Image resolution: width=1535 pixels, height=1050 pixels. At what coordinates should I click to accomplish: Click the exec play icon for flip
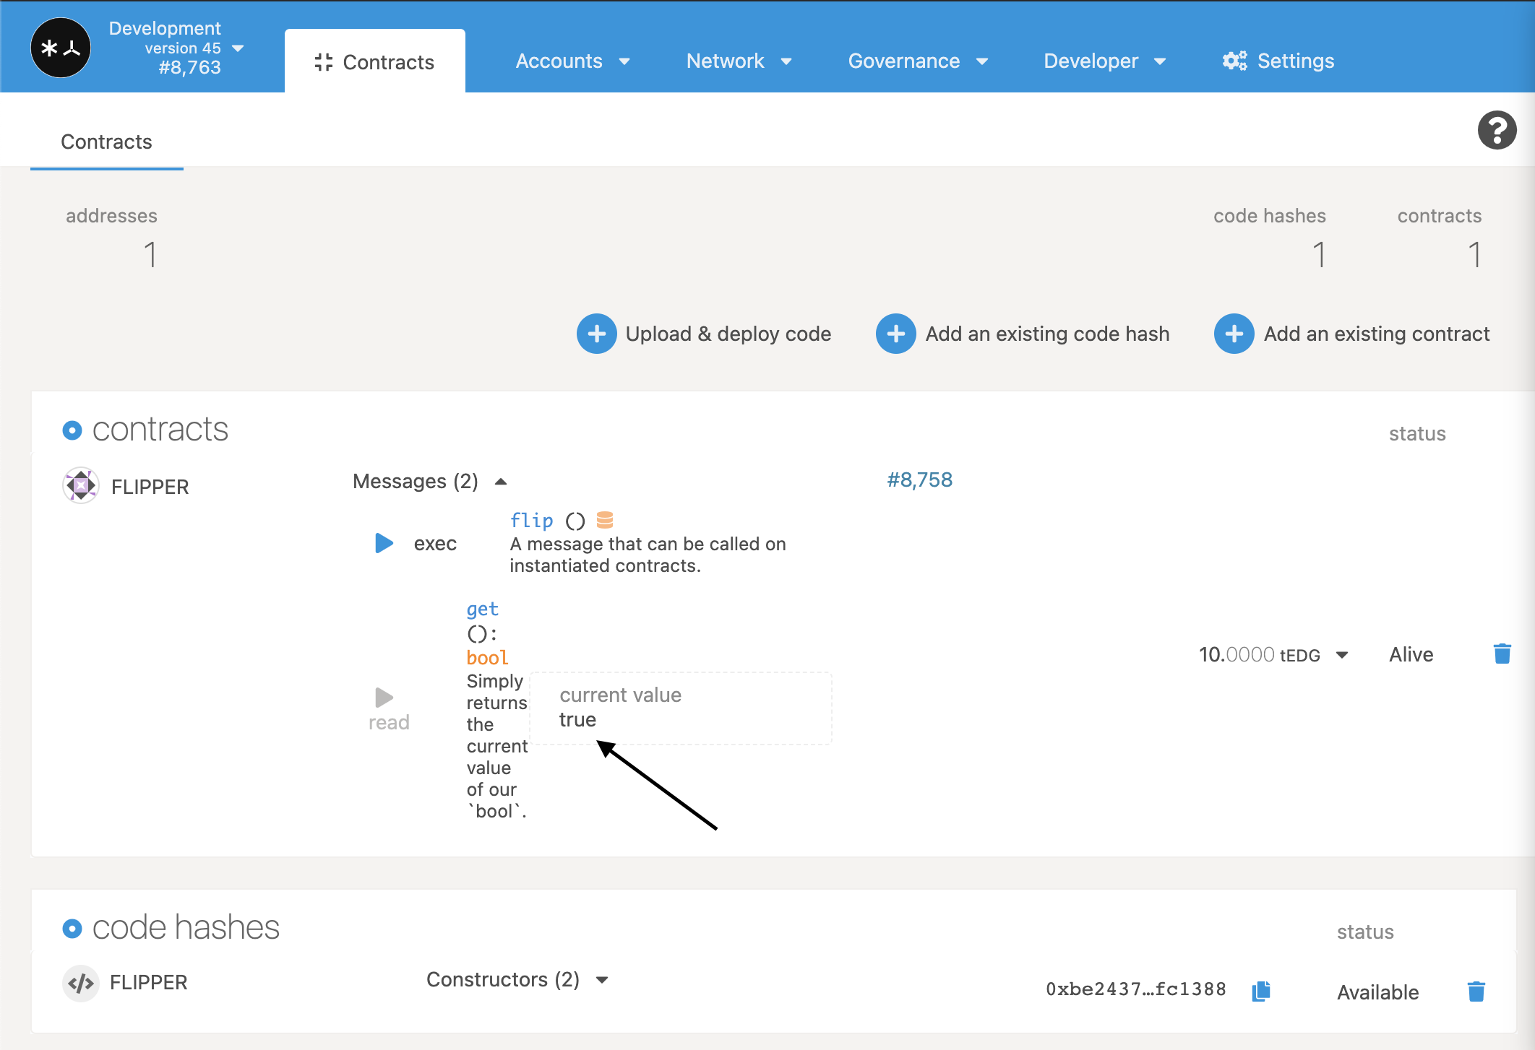[384, 543]
